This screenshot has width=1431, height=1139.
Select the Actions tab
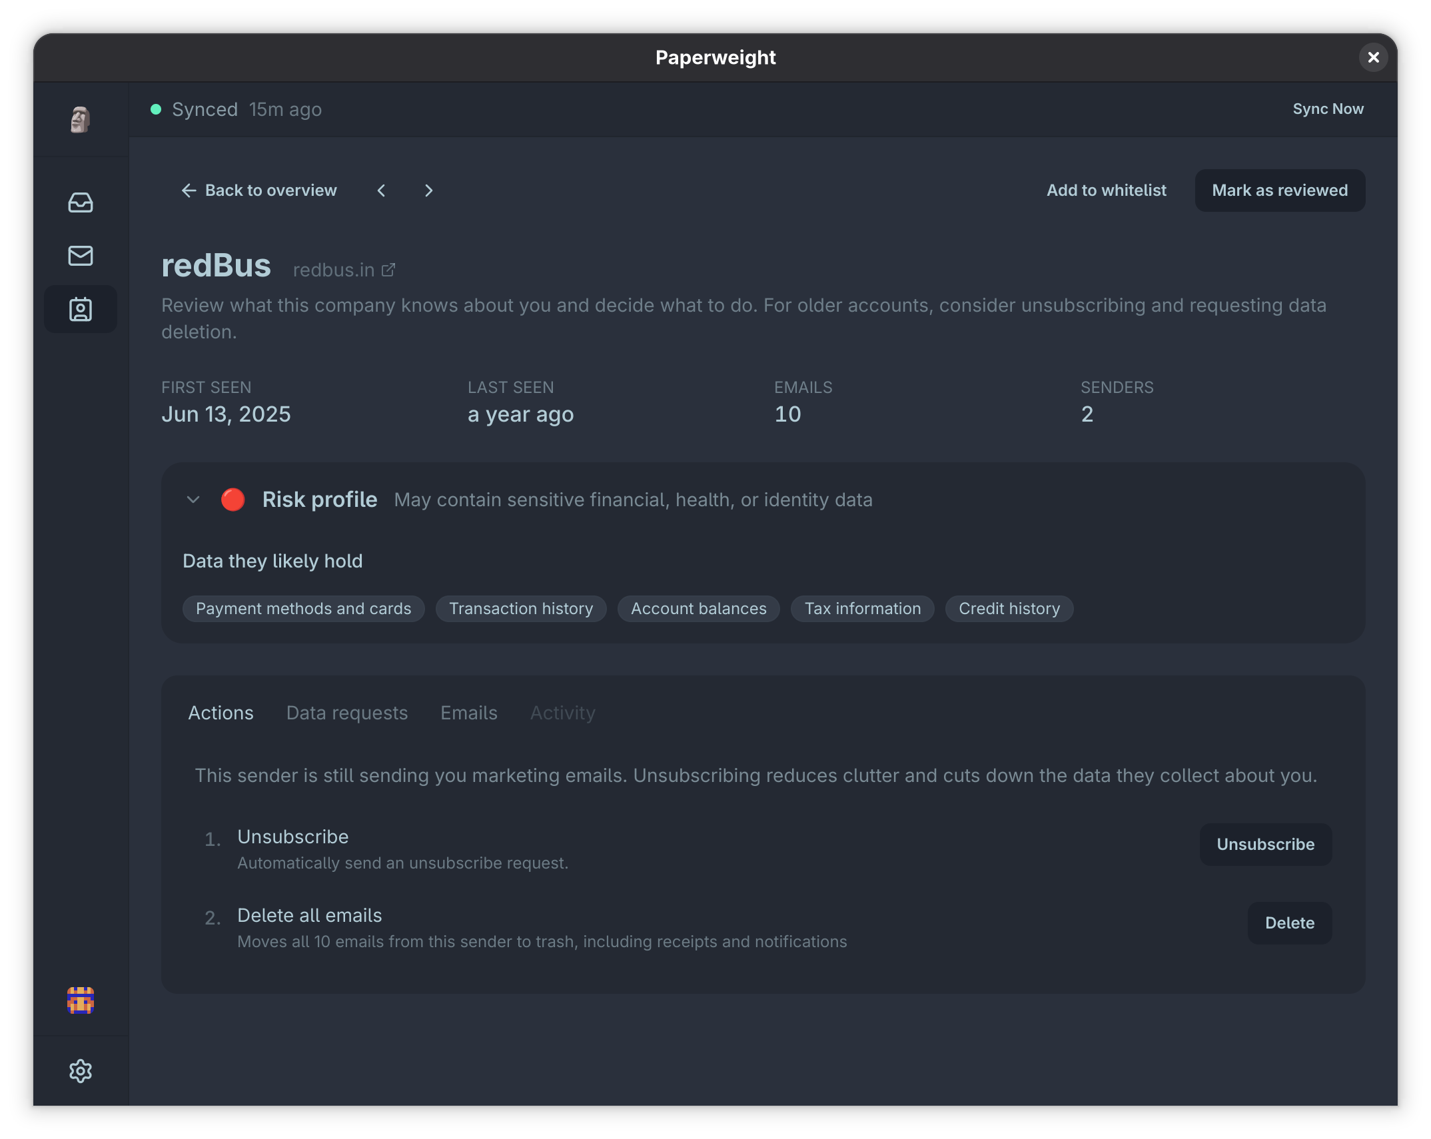click(x=221, y=713)
